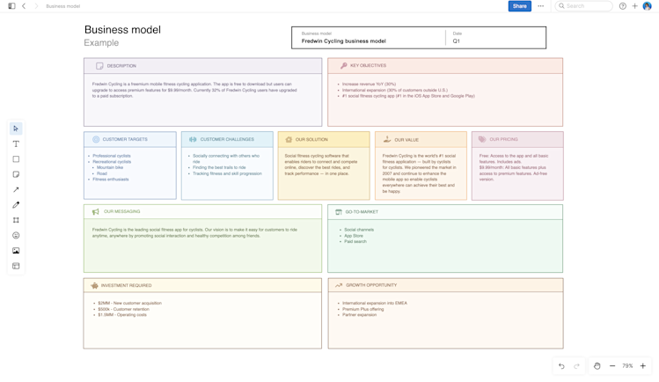The height and width of the screenshot is (382, 659).
Task: Toggle the hand pan tool
Action: click(597, 366)
